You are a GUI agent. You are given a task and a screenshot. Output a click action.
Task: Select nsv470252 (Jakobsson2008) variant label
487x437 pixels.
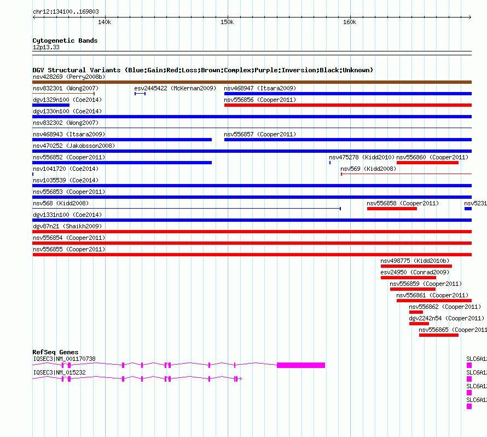coord(74,146)
